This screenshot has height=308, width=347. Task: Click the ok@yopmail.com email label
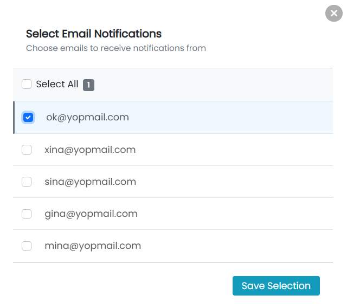[x=87, y=117]
